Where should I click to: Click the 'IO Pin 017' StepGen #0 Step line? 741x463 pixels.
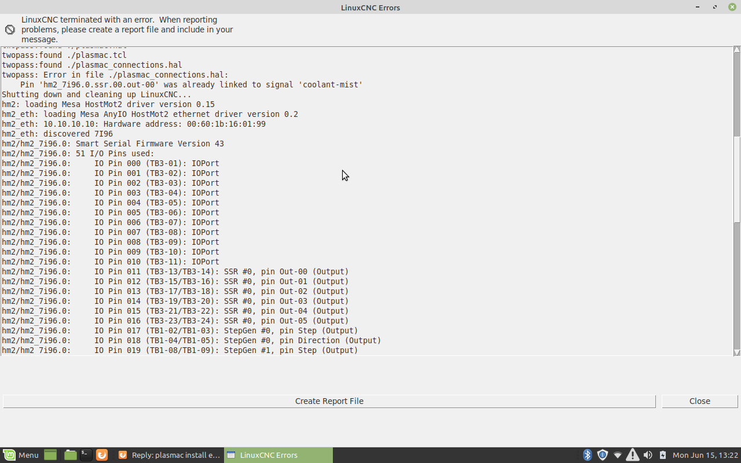180,330
